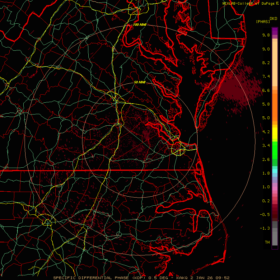Click the 2.6 legend value
280x280 pixels.
point(266,160)
